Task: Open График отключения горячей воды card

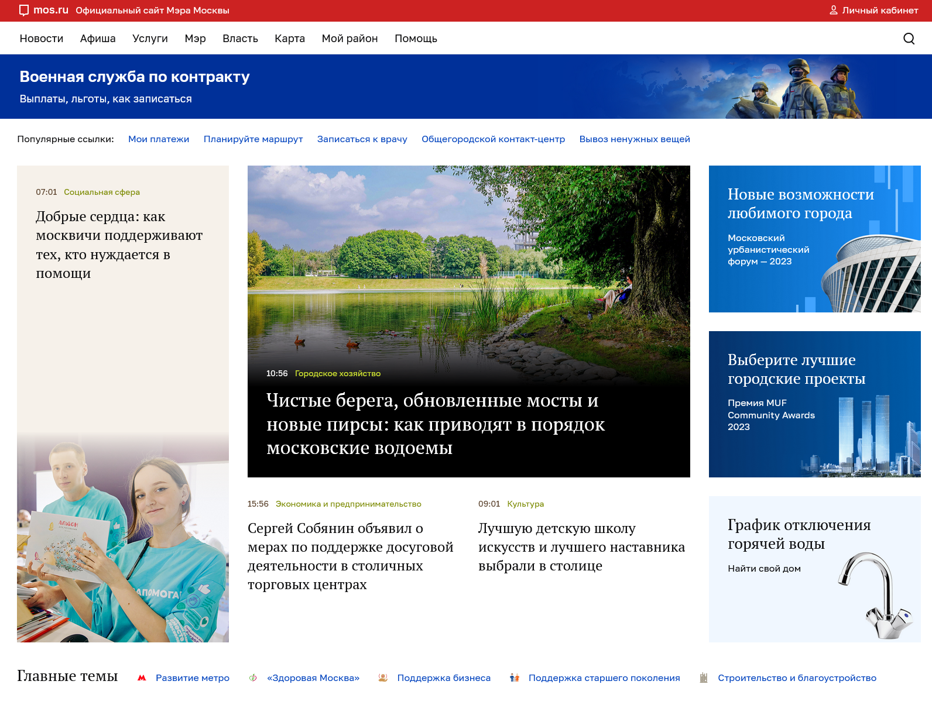Action: pos(815,569)
